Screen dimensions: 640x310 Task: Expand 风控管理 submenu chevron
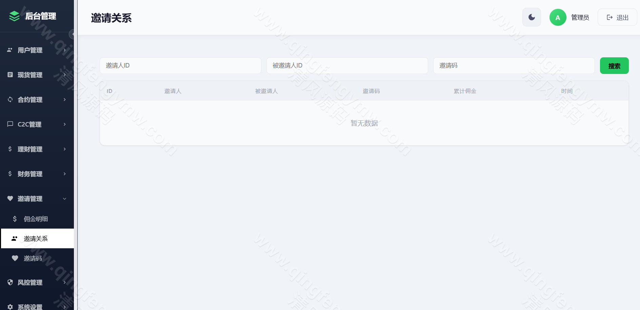[64, 282]
